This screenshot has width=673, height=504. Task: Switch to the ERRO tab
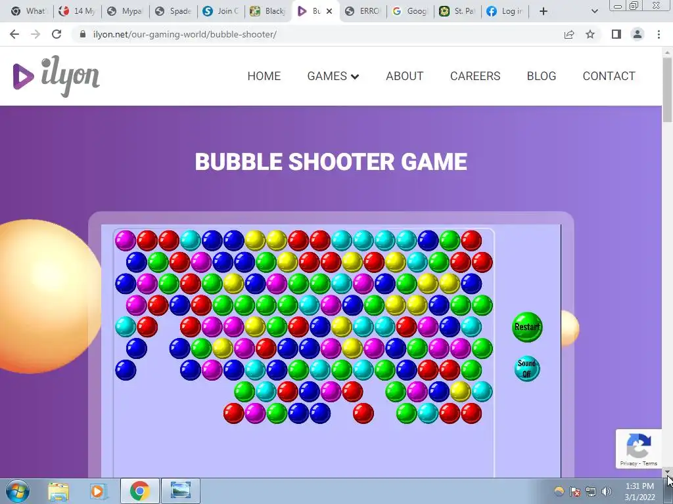click(363, 11)
